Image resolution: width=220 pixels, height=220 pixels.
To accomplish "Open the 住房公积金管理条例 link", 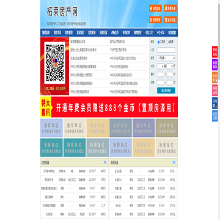I will tap(79, 58).
